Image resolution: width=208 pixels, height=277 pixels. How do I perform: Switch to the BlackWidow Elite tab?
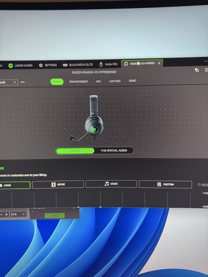click(78, 65)
